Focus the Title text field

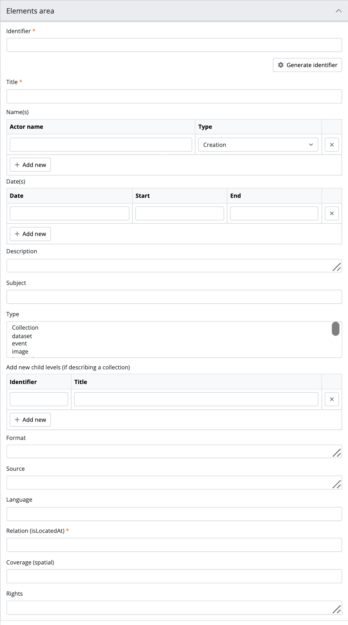coord(174,96)
